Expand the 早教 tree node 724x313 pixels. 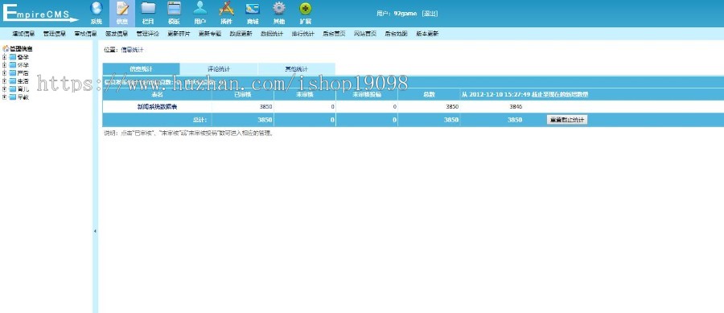click(x=5, y=97)
